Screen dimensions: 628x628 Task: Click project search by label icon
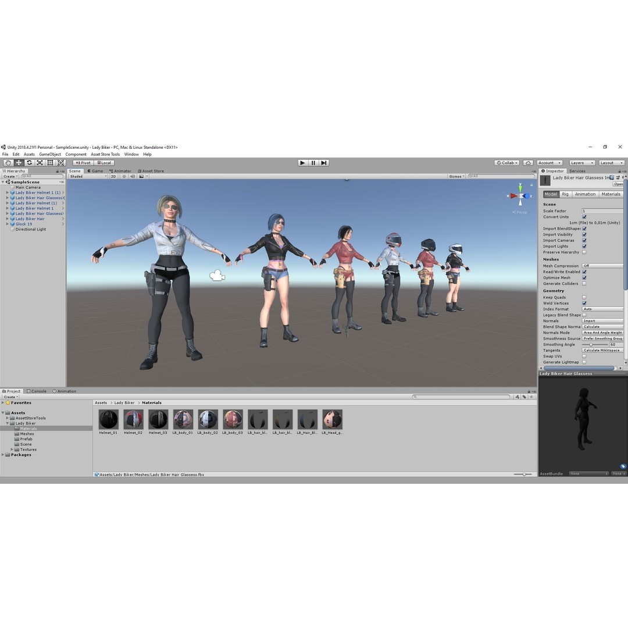coord(524,397)
